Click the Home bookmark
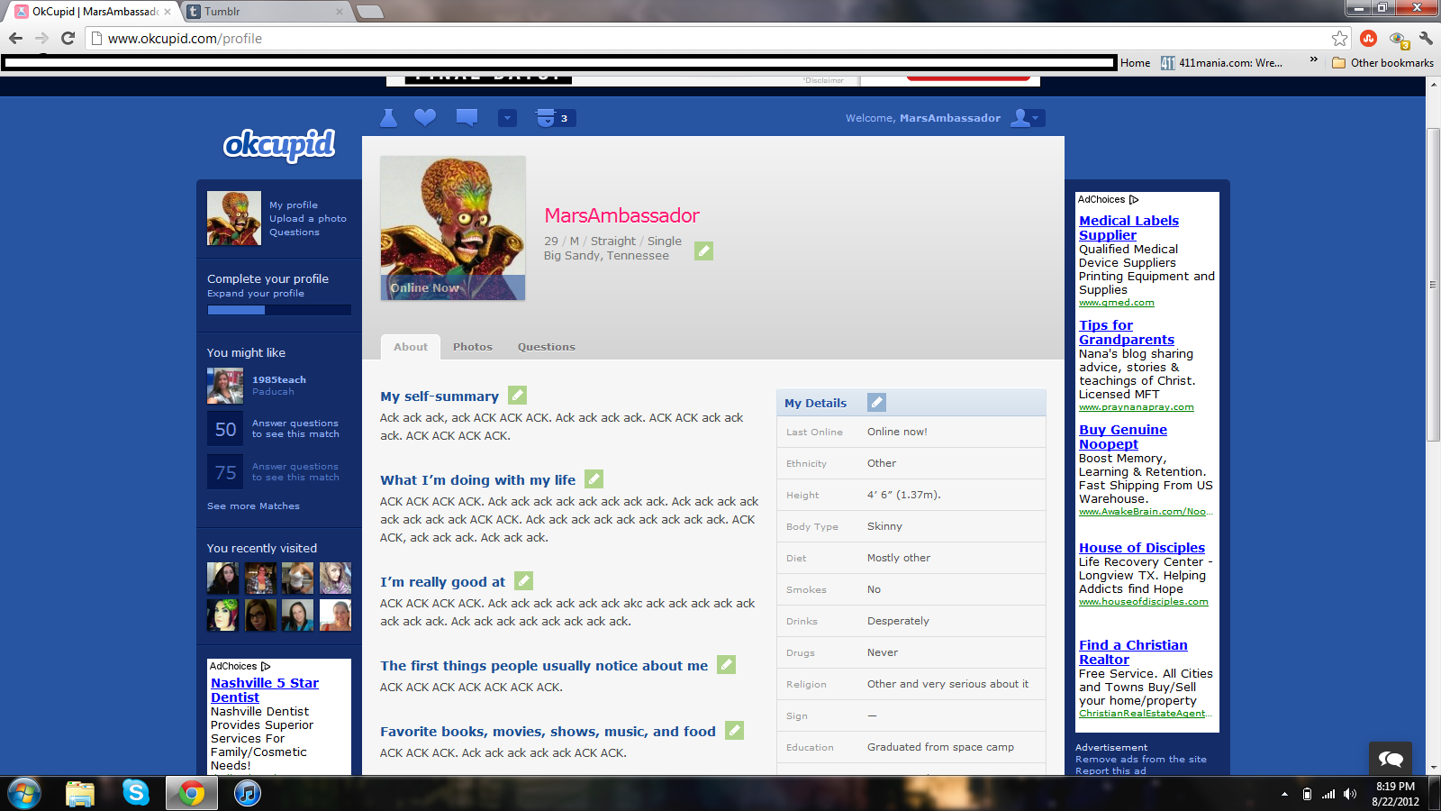This screenshot has width=1441, height=811. [1135, 63]
